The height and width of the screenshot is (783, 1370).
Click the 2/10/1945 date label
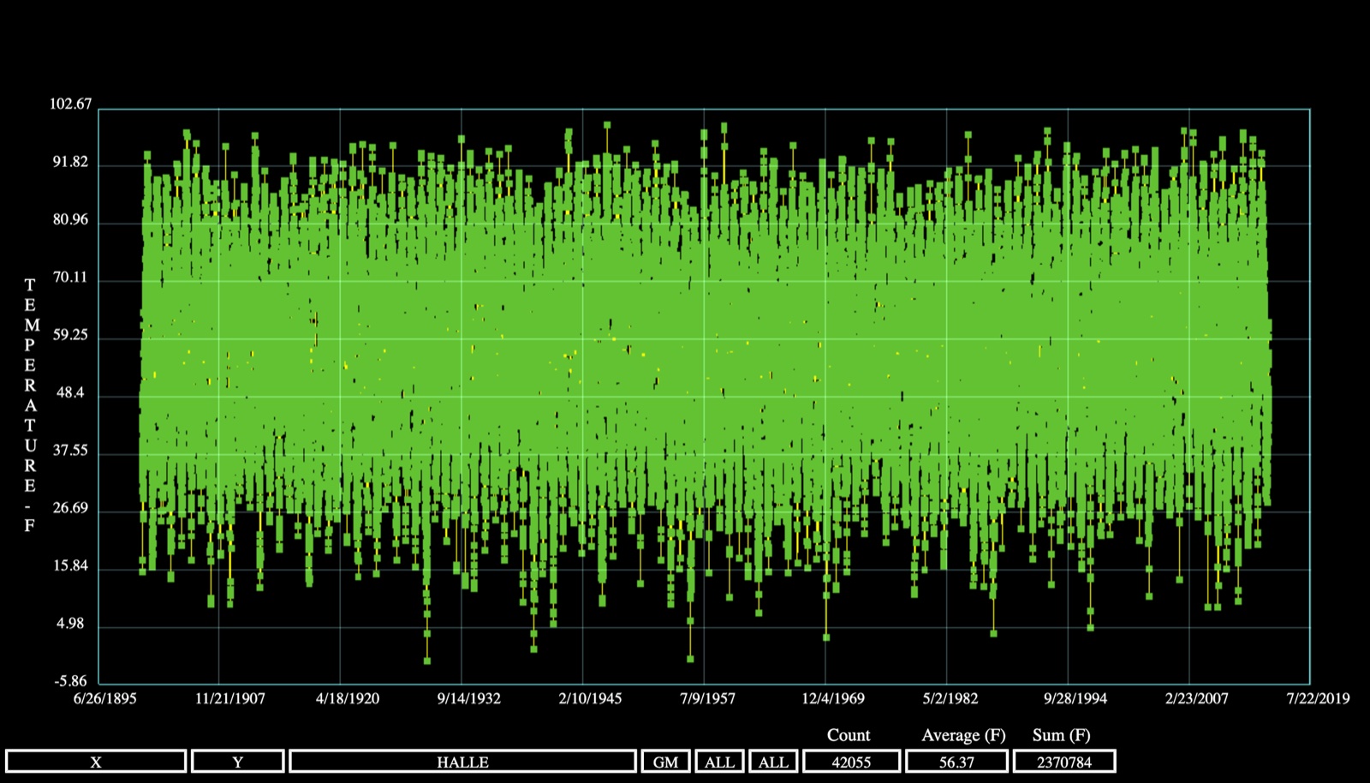pyautogui.click(x=590, y=698)
